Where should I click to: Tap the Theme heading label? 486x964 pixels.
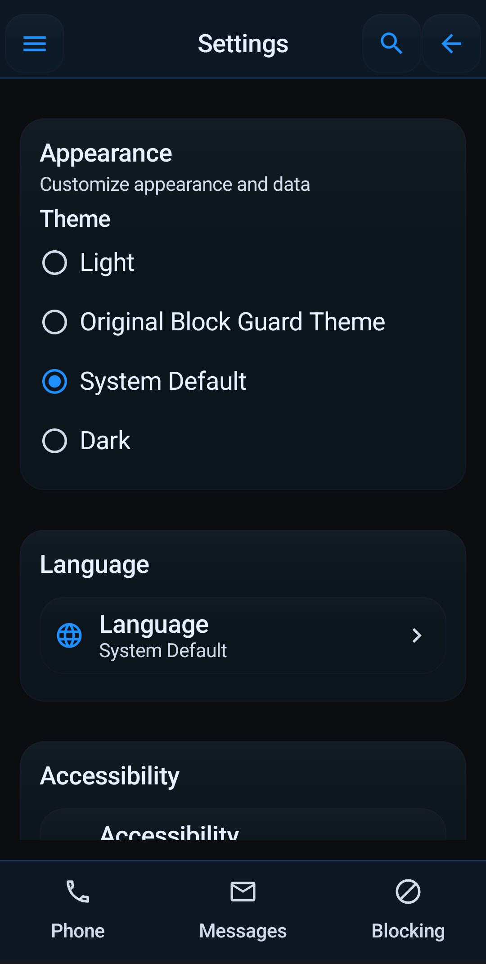tap(76, 219)
